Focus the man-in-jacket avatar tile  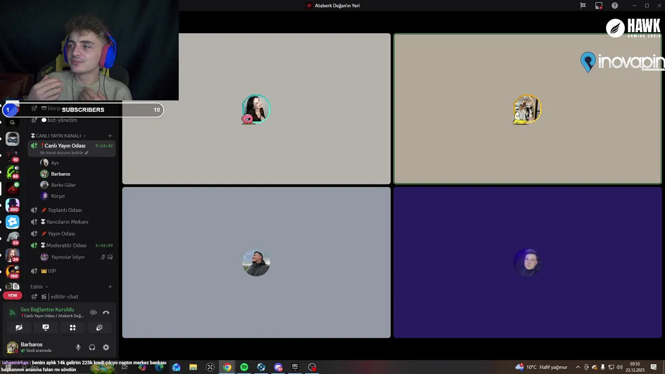256,262
